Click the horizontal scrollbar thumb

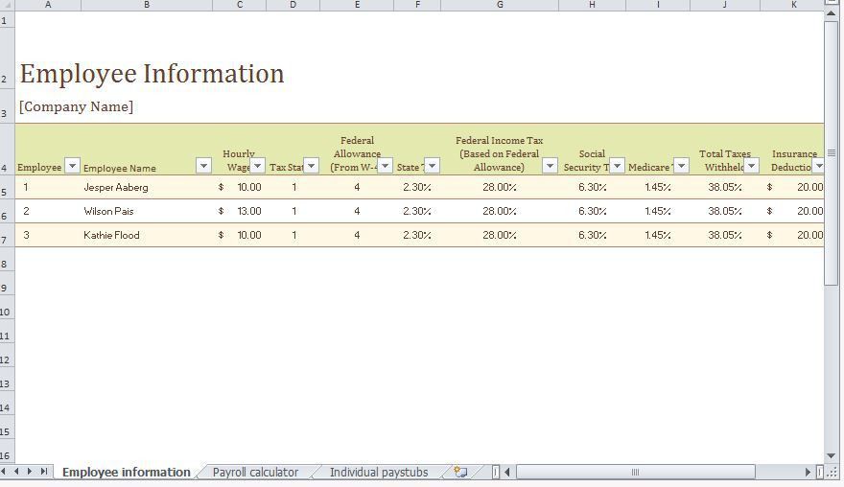click(x=635, y=473)
